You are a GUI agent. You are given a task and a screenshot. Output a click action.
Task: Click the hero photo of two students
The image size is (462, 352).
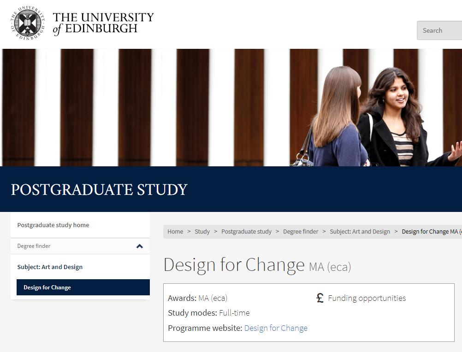[231, 107]
